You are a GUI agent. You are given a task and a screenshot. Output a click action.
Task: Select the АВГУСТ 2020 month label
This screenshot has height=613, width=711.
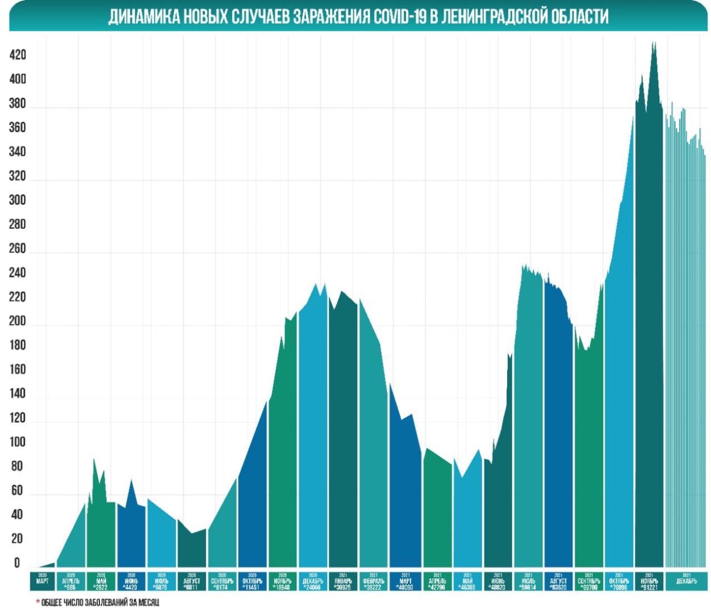(193, 580)
